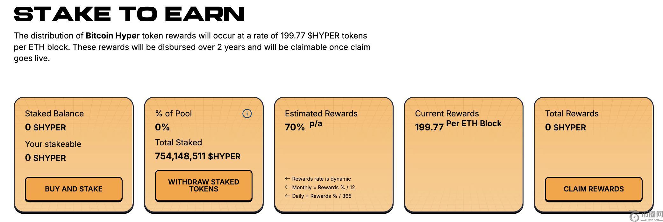
Task: Click the Your stakeable label
Action: [x=53, y=144]
